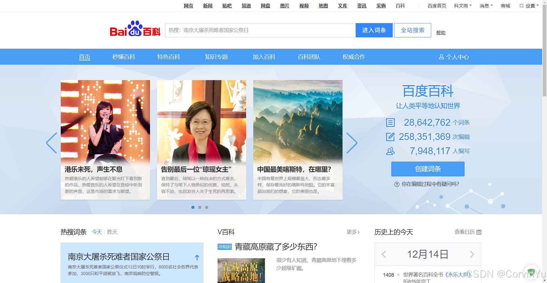This screenshot has height=283, width=547.
Task: Click the 创建词条 button
Action: (x=428, y=169)
